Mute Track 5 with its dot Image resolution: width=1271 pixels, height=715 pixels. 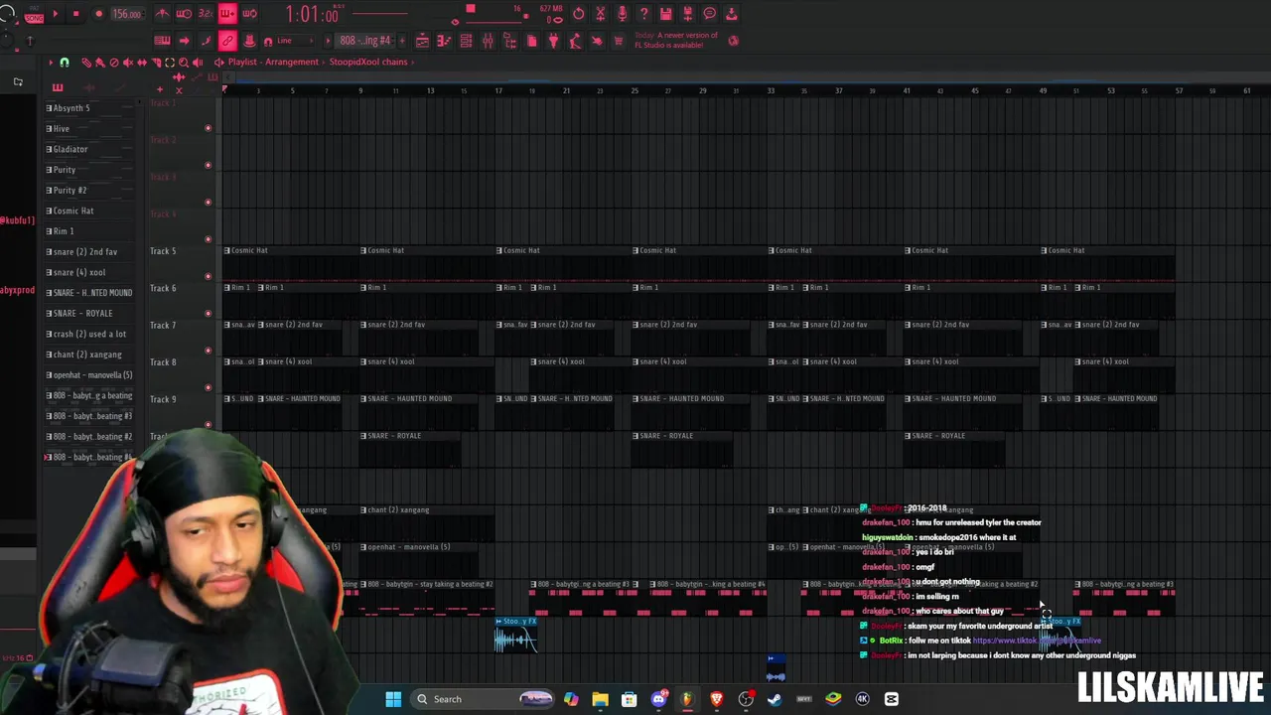click(x=208, y=276)
